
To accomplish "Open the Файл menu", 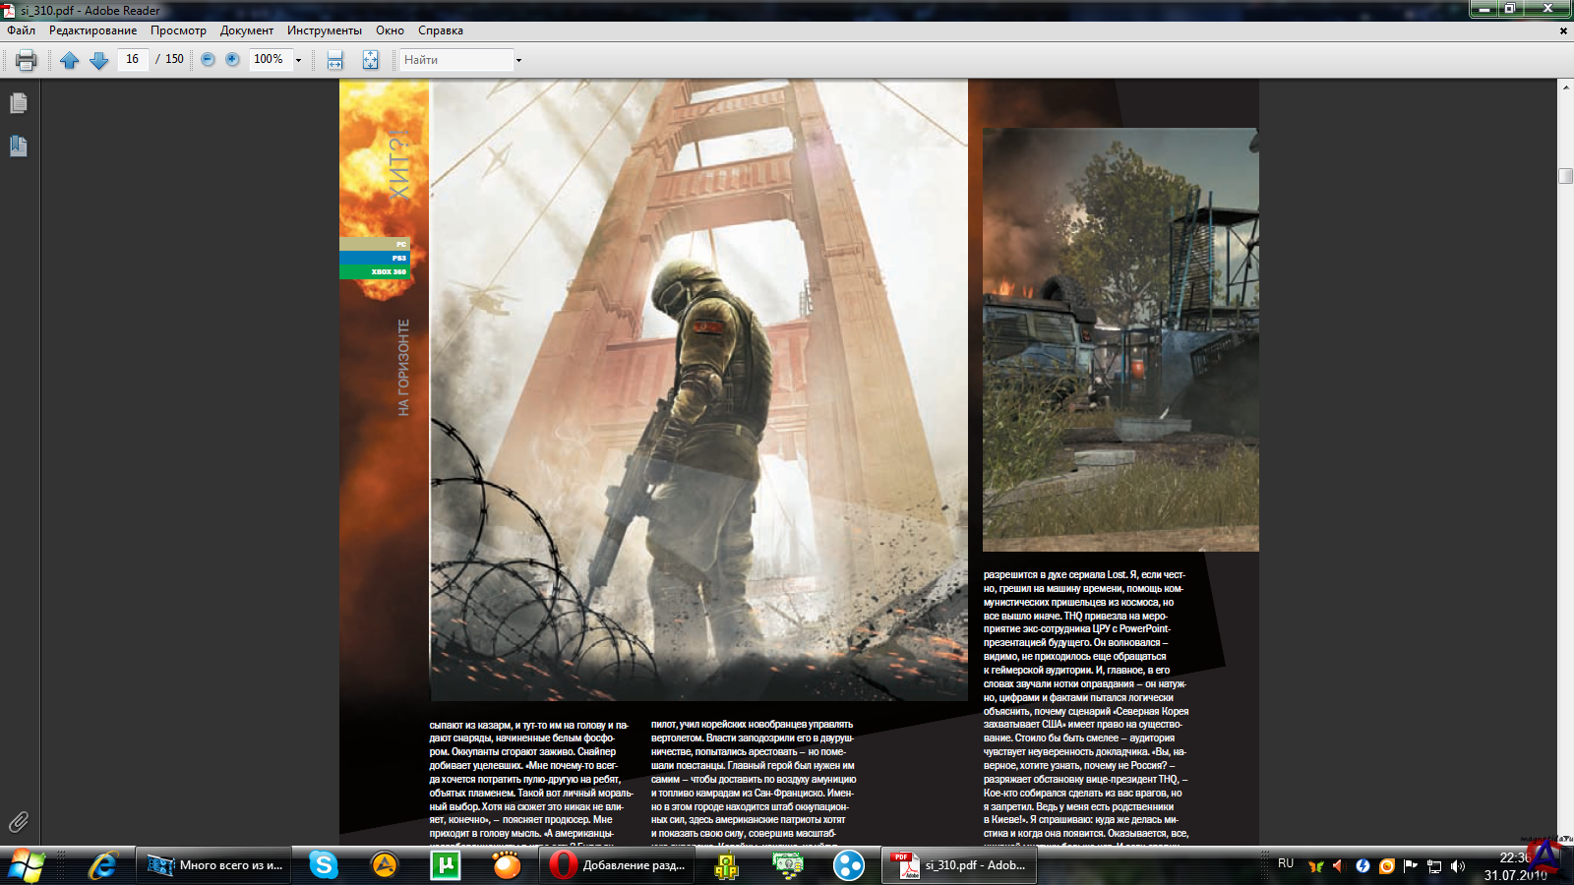I will coord(21,30).
